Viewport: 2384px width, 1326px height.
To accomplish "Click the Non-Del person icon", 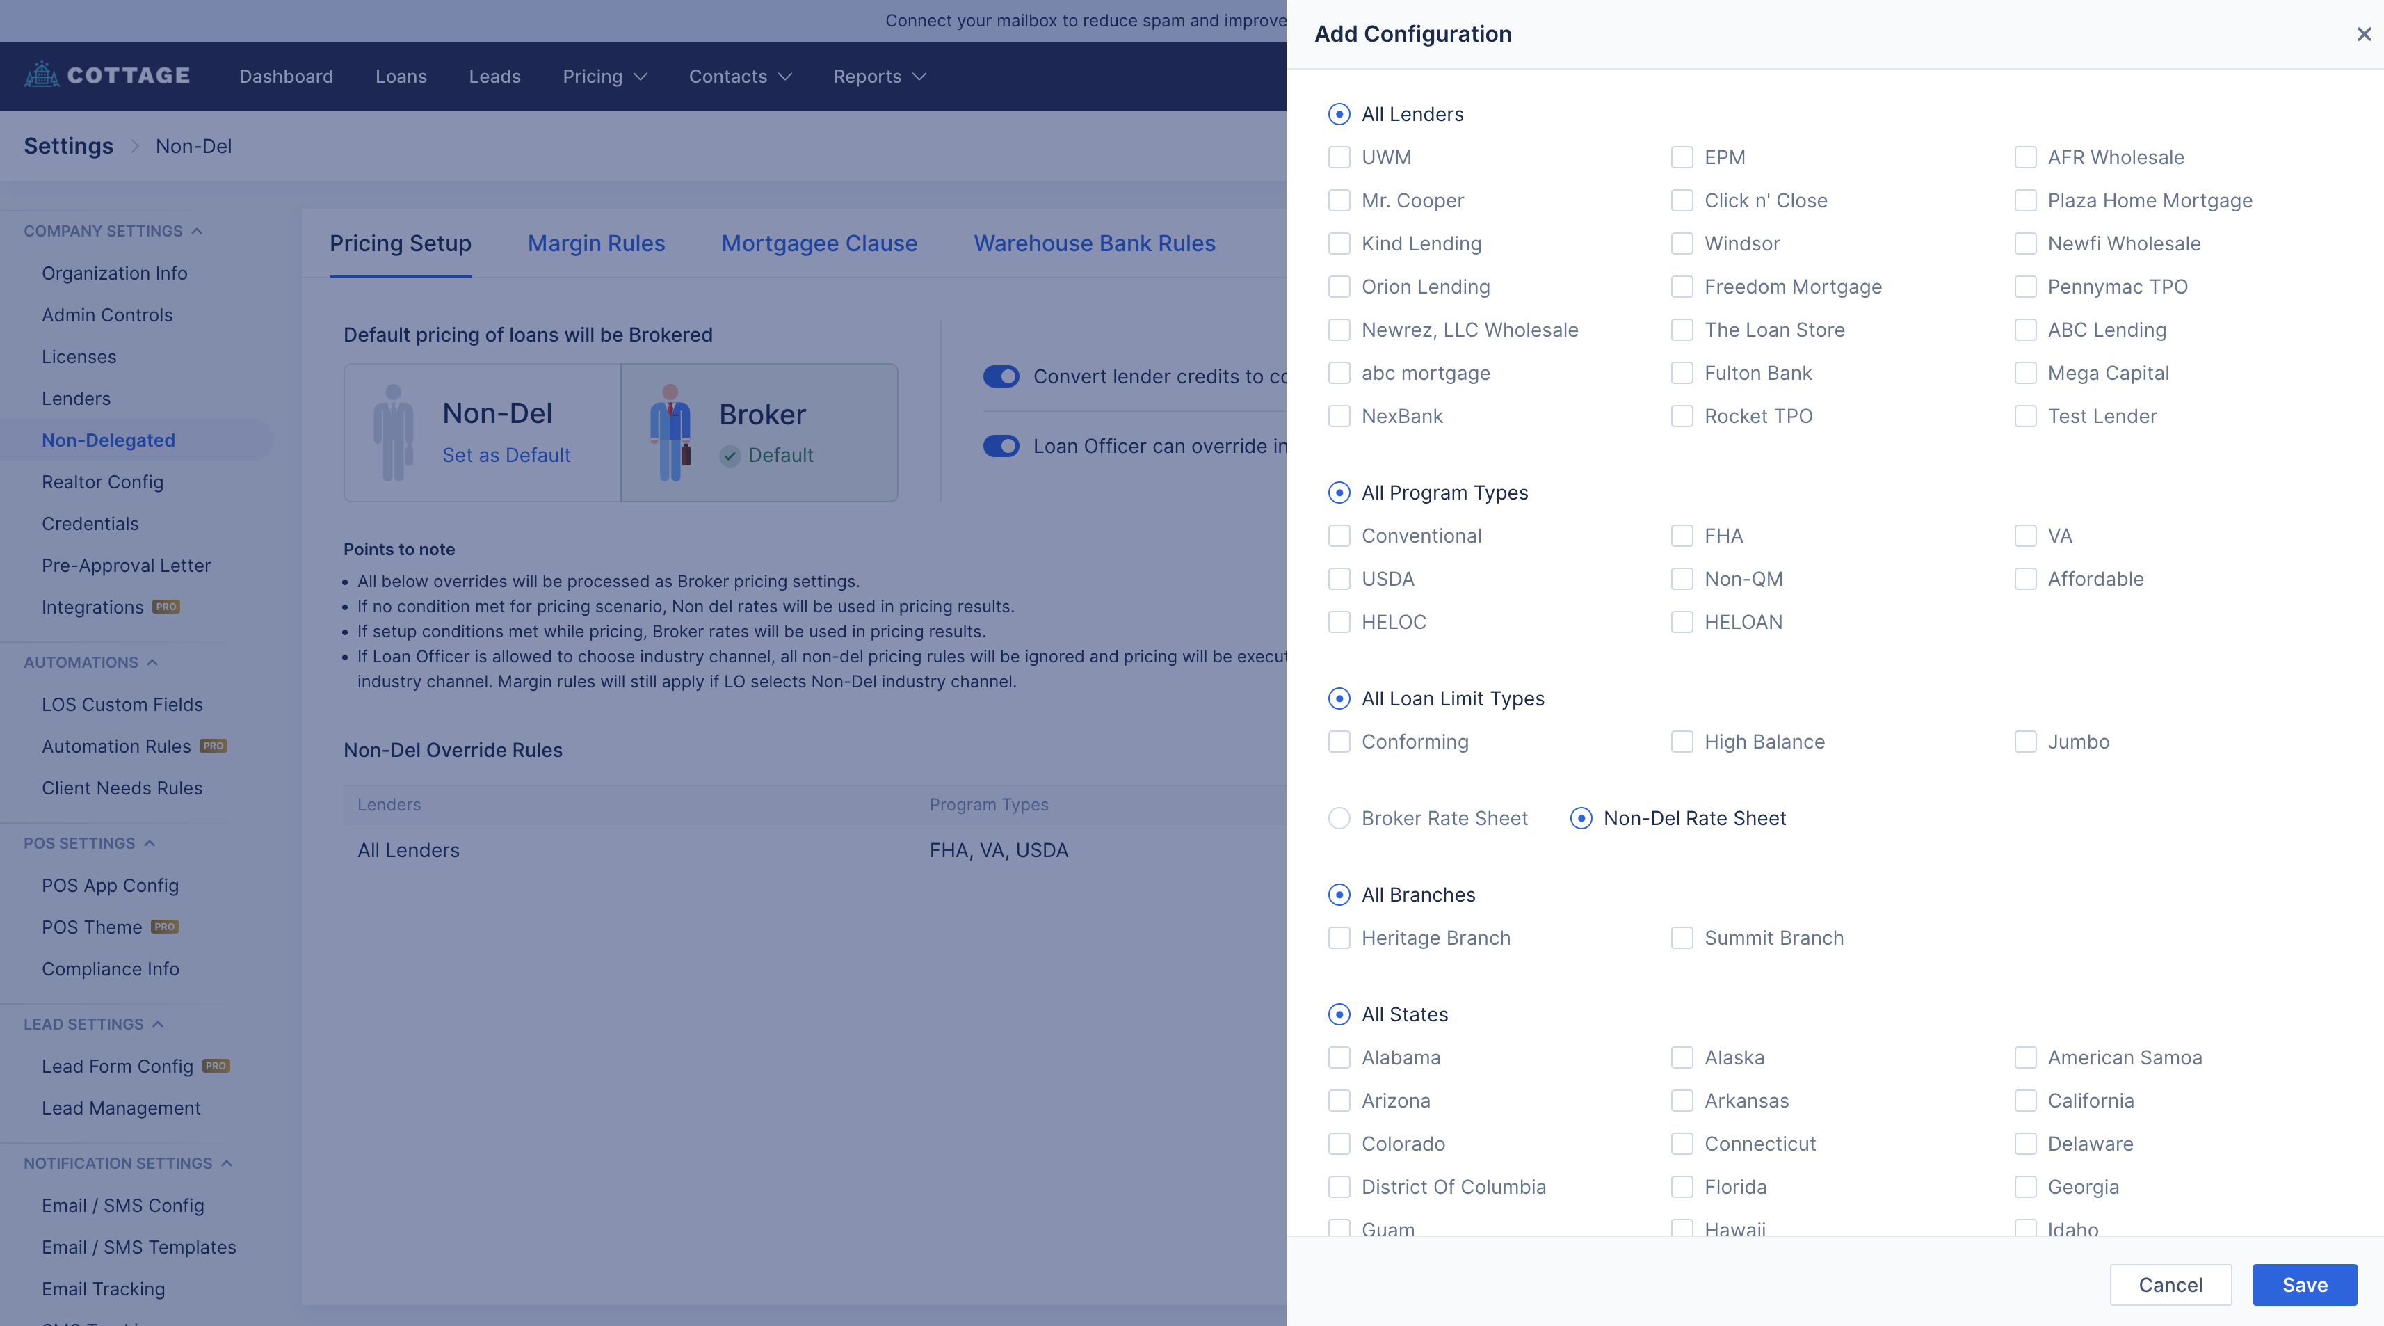I will [x=394, y=433].
